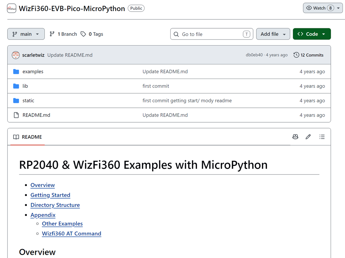Open the 1 Branch link
345x258 pixels.
[x=63, y=34]
